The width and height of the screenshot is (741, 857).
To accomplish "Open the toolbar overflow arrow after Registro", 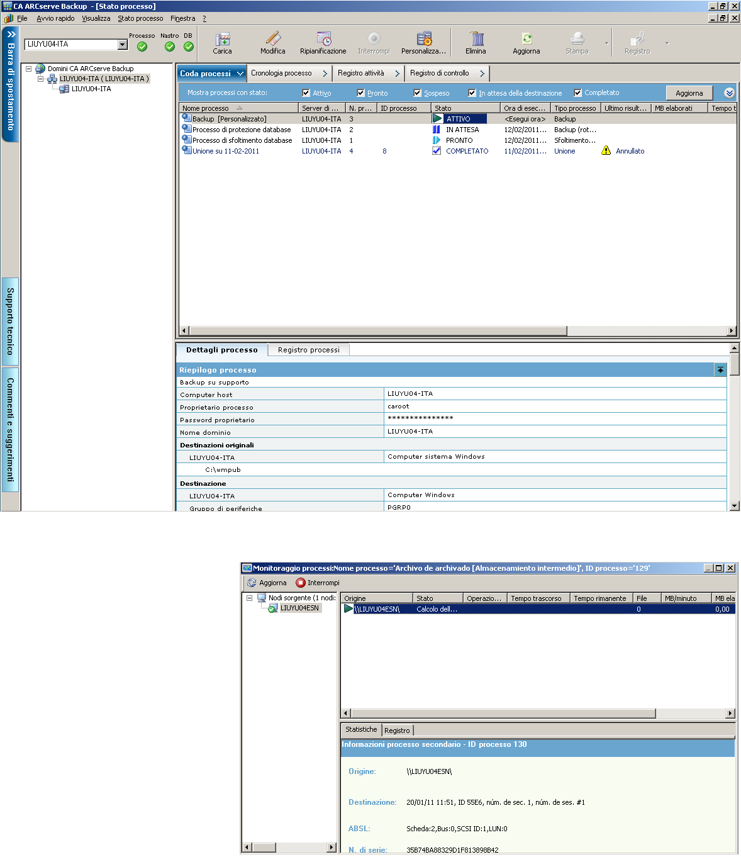I will pos(667,43).
